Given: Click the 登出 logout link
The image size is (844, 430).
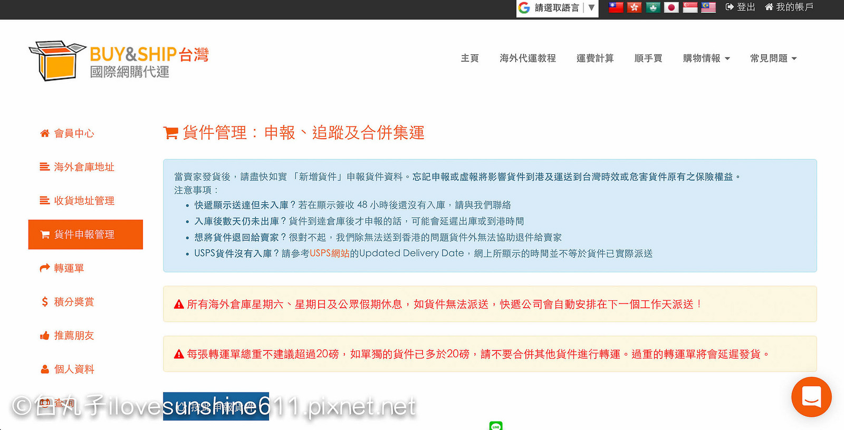Looking at the screenshot, I should [741, 7].
